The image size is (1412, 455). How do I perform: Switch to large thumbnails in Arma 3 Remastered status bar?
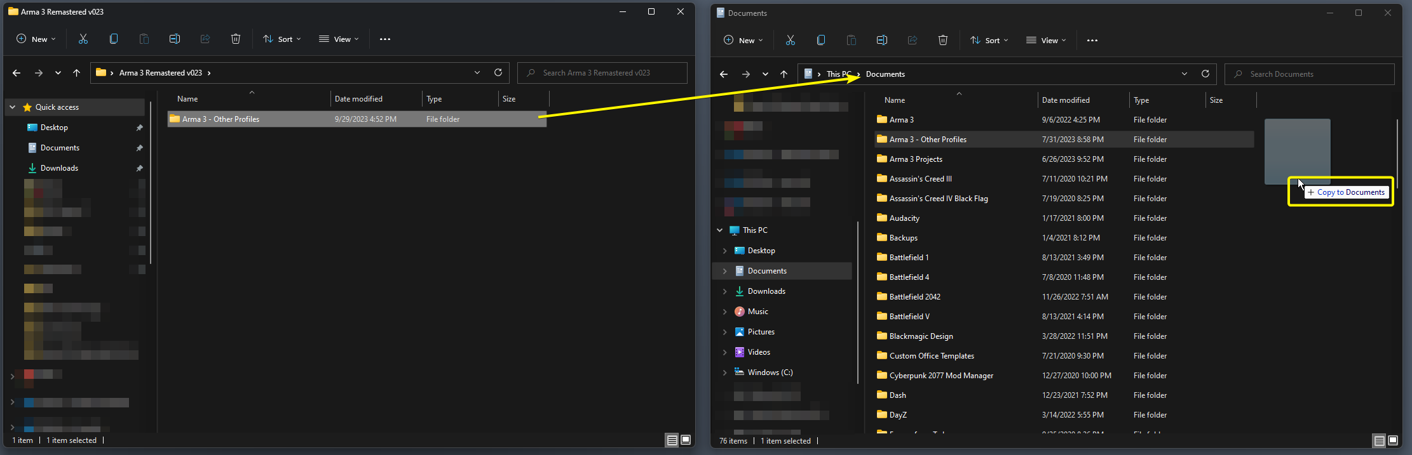(686, 440)
